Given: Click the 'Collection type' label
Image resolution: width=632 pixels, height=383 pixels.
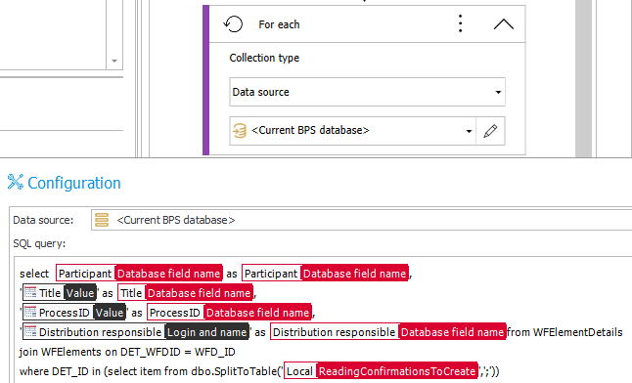Looking at the screenshot, I should [x=264, y=58].
